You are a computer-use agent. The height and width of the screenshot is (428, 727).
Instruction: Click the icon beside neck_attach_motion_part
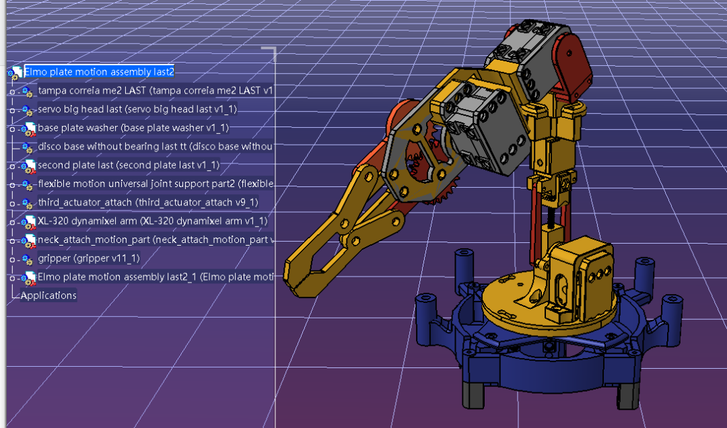point(29,241)
